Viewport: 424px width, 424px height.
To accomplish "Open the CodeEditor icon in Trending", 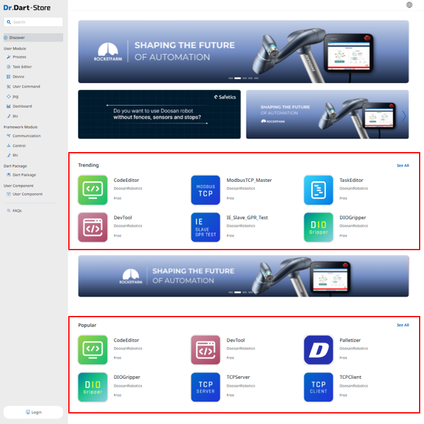I will click(92, 190).
